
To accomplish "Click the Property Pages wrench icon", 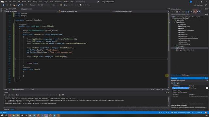I will (x=178, y=83).
